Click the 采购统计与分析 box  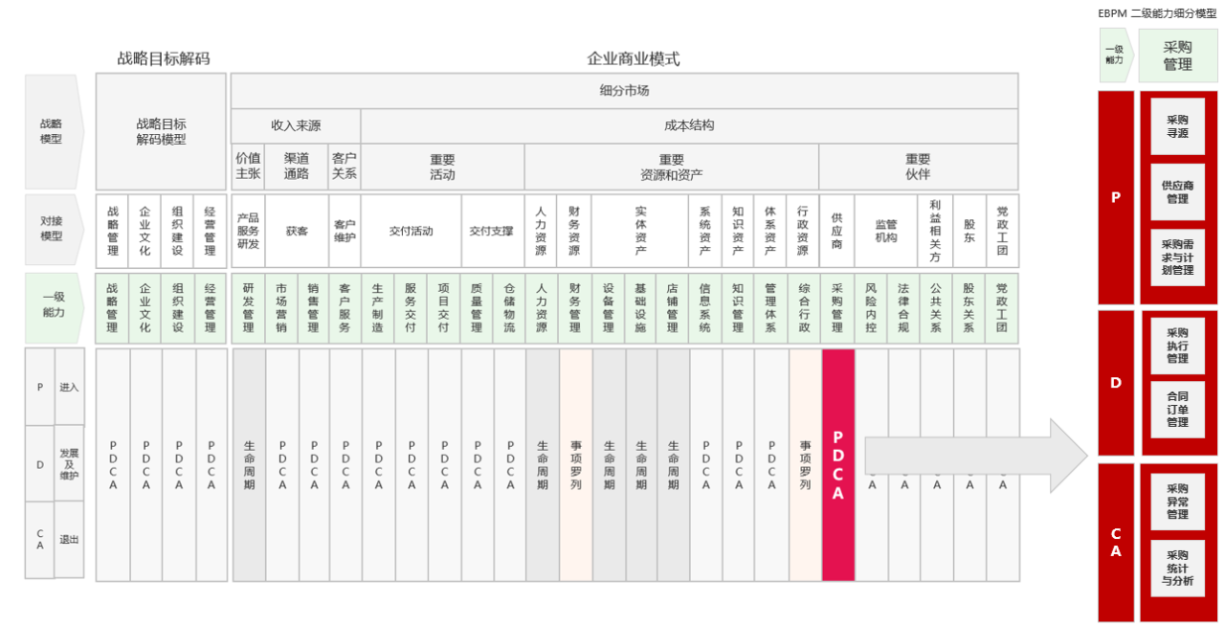(x=1177, y=568)
